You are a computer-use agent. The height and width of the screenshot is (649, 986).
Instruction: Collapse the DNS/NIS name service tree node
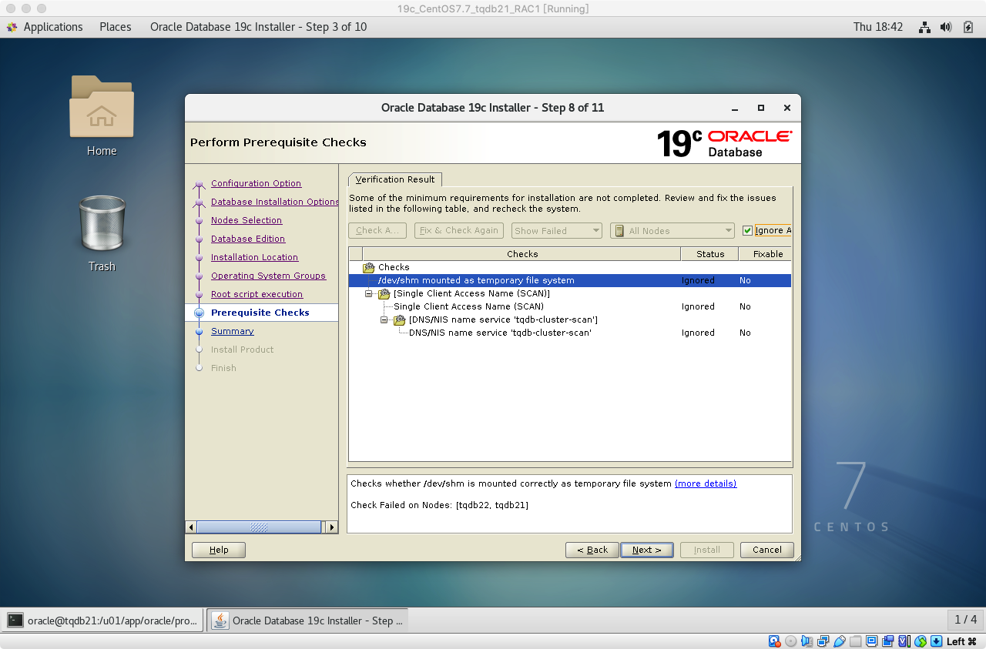click(x=384, y=319)
